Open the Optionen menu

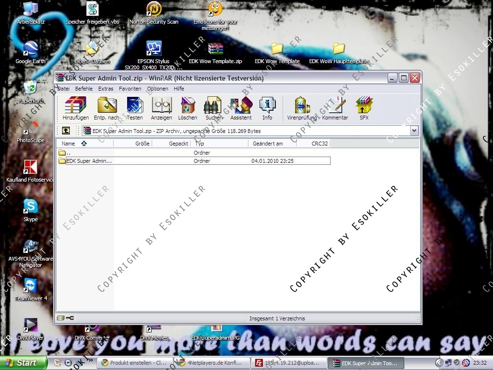pos(157,89)
